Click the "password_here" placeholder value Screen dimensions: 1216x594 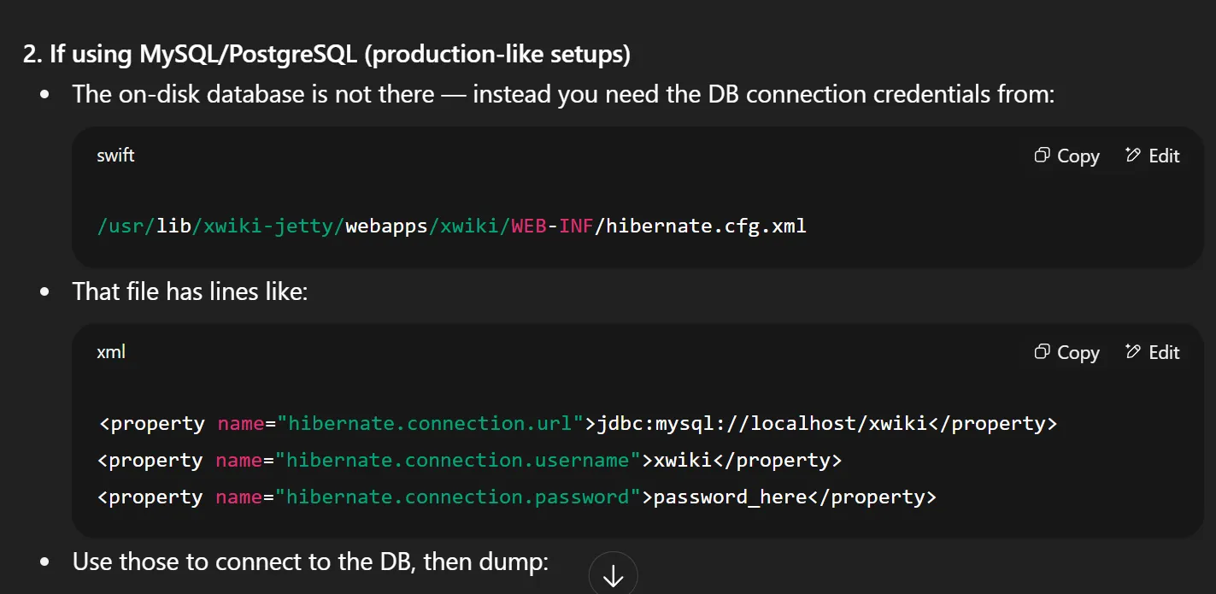730,497
